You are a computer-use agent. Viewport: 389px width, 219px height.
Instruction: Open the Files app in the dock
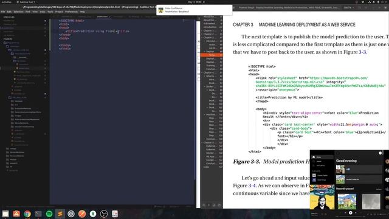click(5, 214)
